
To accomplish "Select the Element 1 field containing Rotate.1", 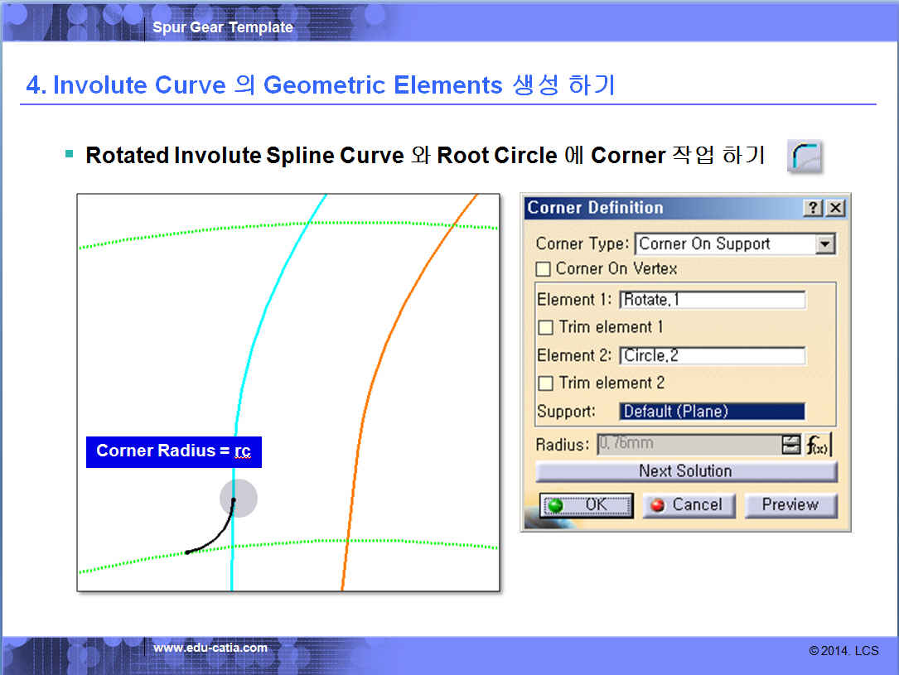I will click(712, 300).
